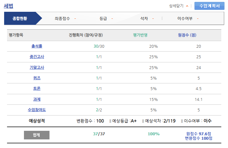Open the 과제 assignment link
The image size is (228, 148).
point(37,99)
